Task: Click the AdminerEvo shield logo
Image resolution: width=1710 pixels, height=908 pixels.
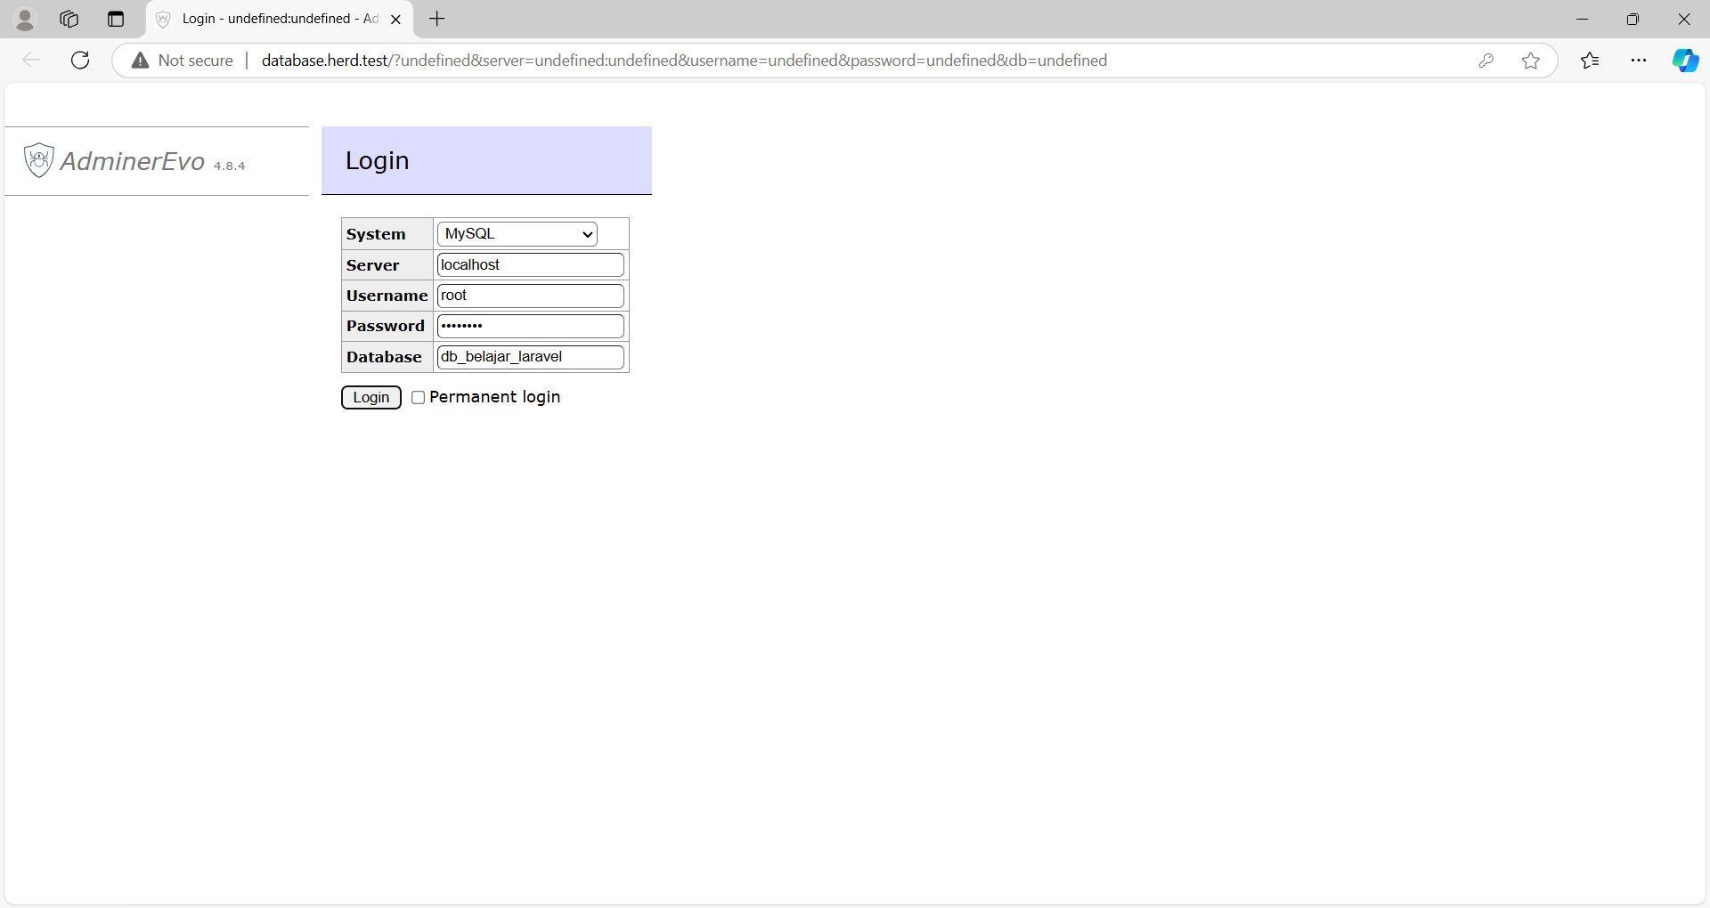Action: (x=38, y=160)
